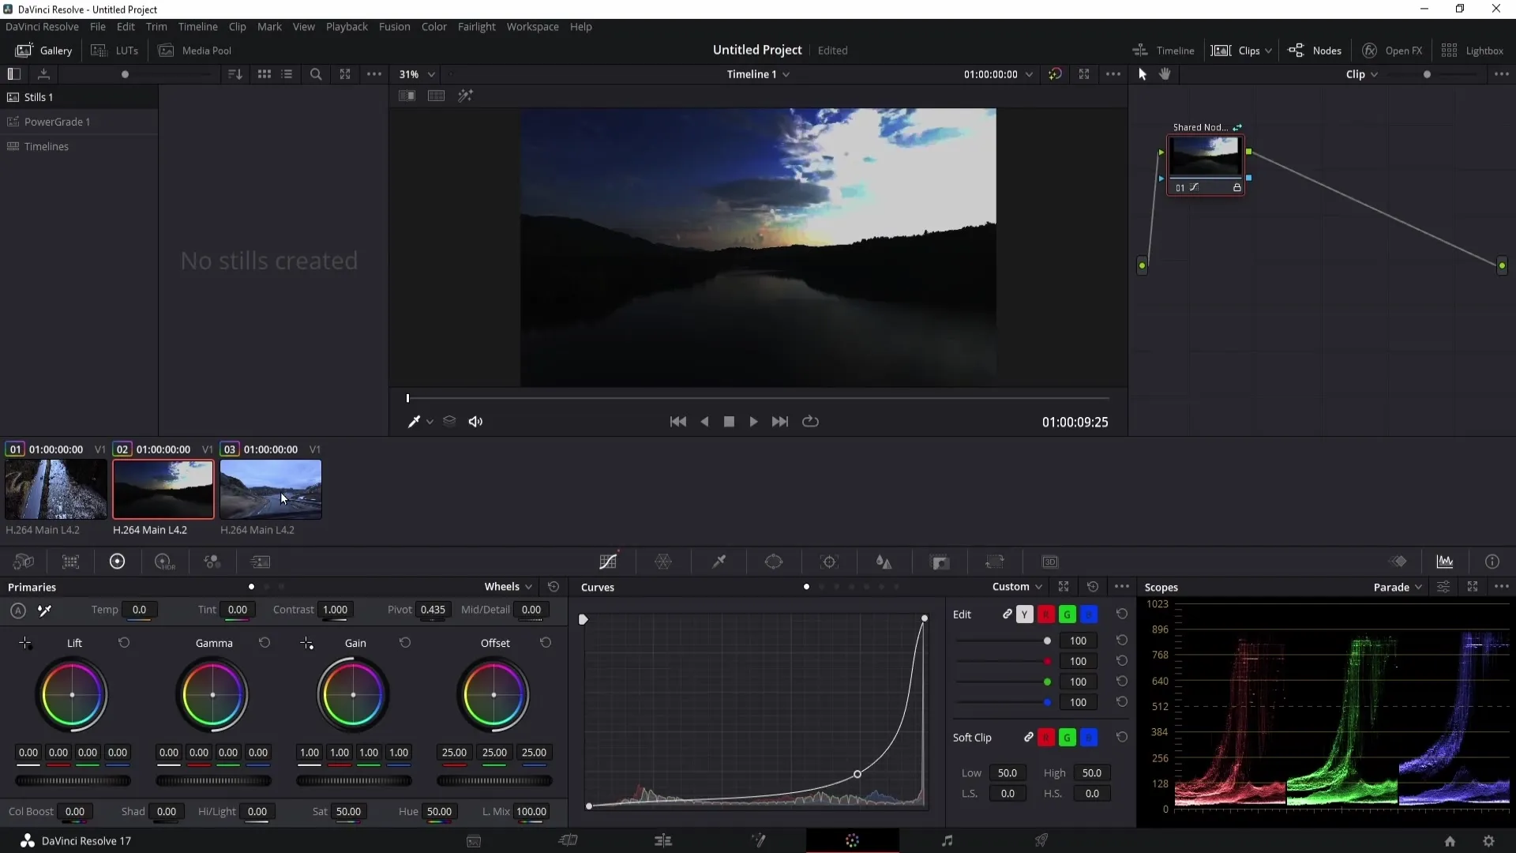Click the Gallery icon in top bar
Image resolution: width=1516 pixels, height=853 pixels.
[x=23, y=50]
